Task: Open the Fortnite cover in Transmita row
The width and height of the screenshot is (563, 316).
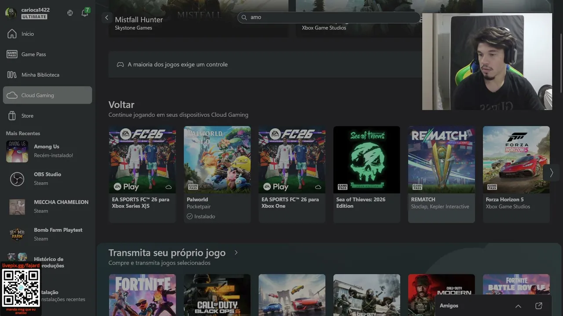Action: coord(143,295)
